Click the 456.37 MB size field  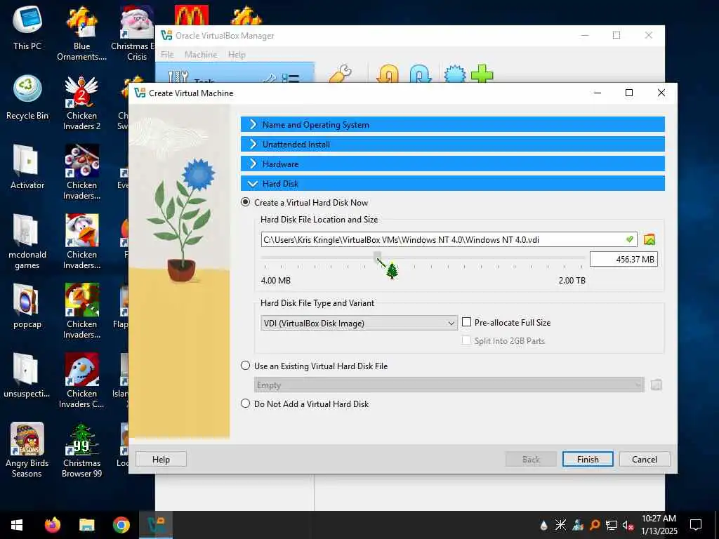coord(624,259)
